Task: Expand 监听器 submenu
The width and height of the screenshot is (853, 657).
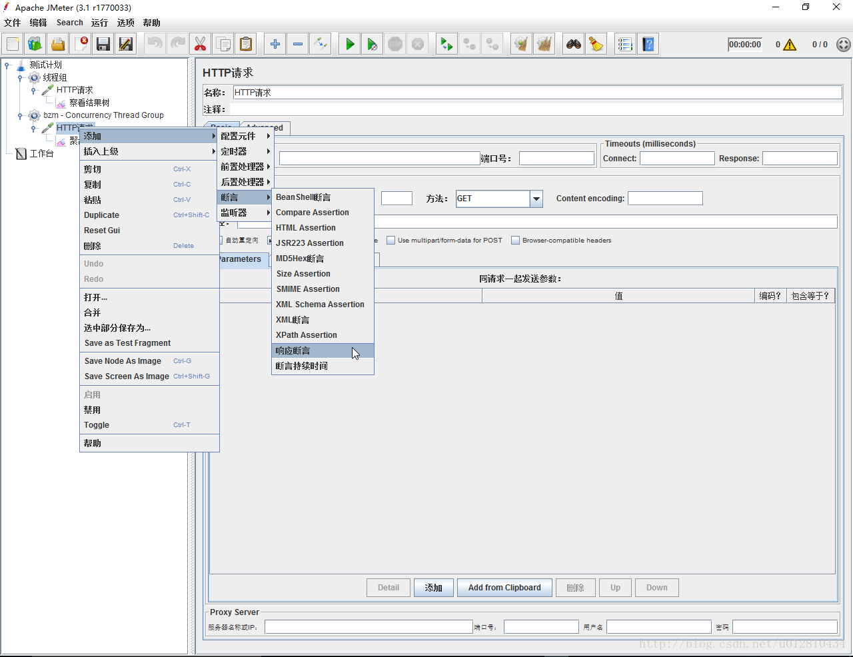Action: pyautogui.click(x=245, y=213)
